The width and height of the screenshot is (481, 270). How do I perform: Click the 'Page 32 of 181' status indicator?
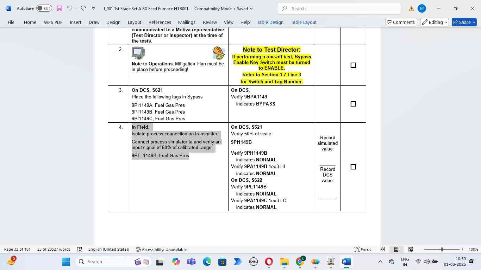tap(18, 249)
